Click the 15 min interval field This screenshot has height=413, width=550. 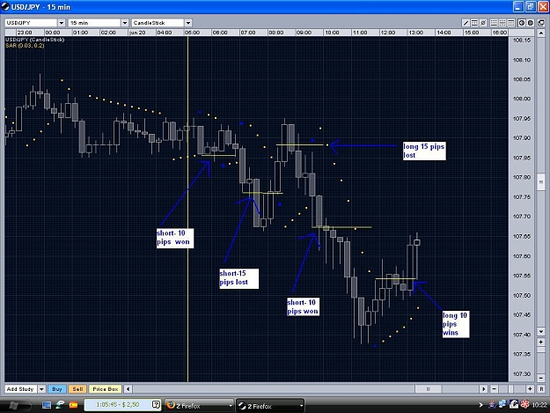click(94, 23)
